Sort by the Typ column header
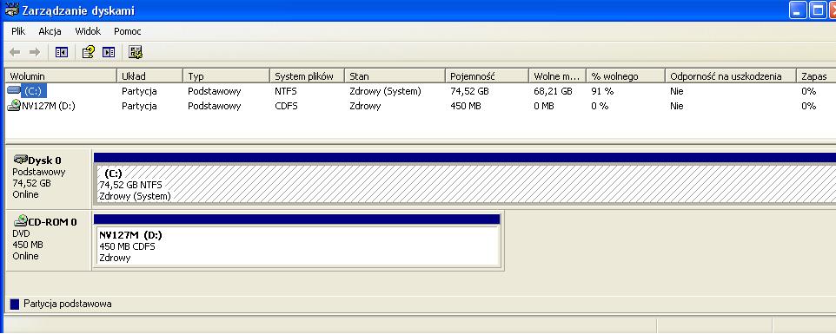This screenshot has width=836, height=334. click(x=226, y=76)
